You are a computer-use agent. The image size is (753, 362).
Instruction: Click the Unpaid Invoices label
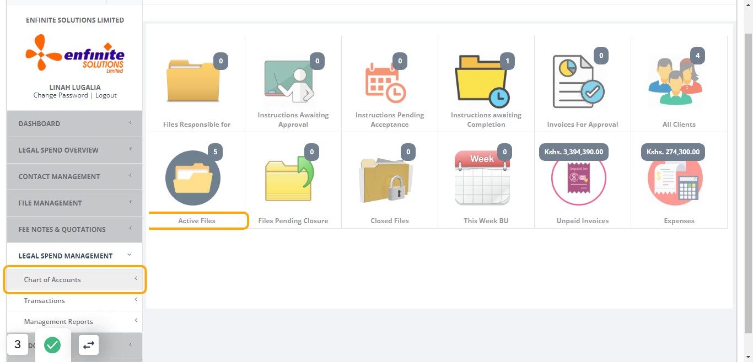583,221
